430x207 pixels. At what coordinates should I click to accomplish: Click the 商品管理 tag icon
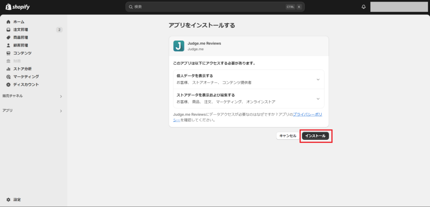8,37
